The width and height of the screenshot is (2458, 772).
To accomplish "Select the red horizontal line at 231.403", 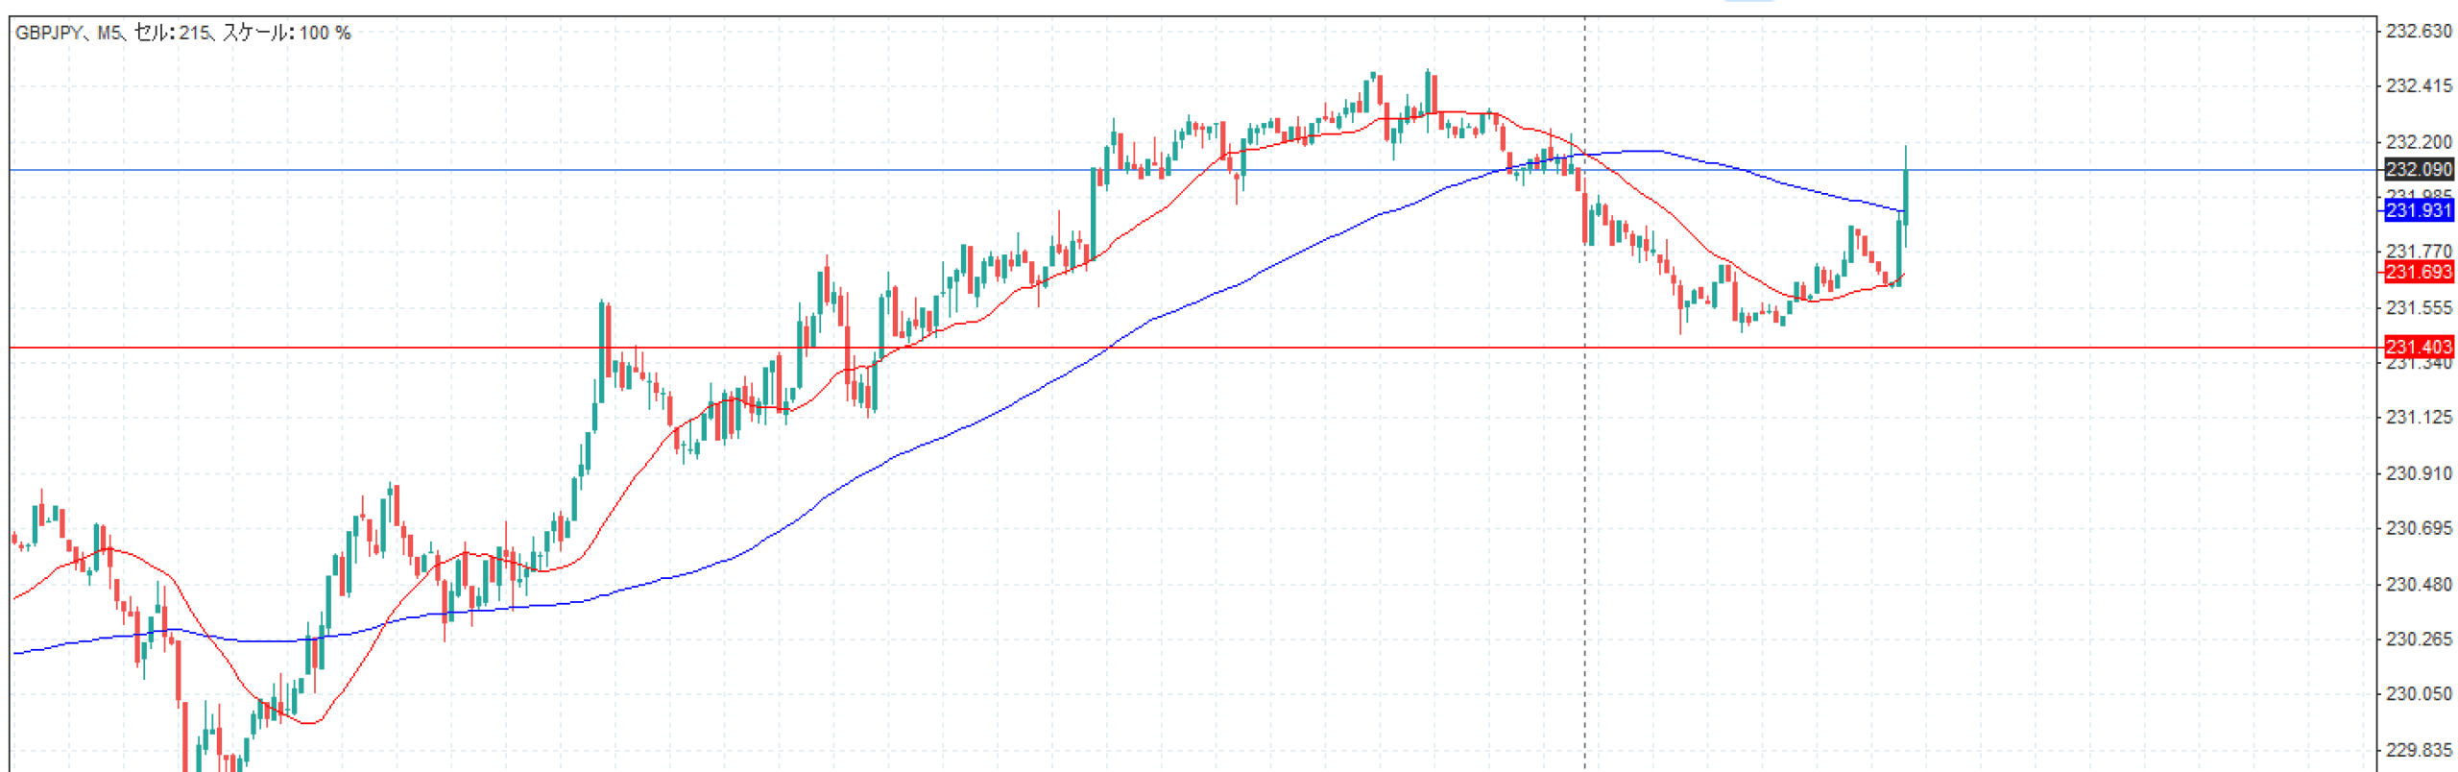I will (x=1152, y=347).
